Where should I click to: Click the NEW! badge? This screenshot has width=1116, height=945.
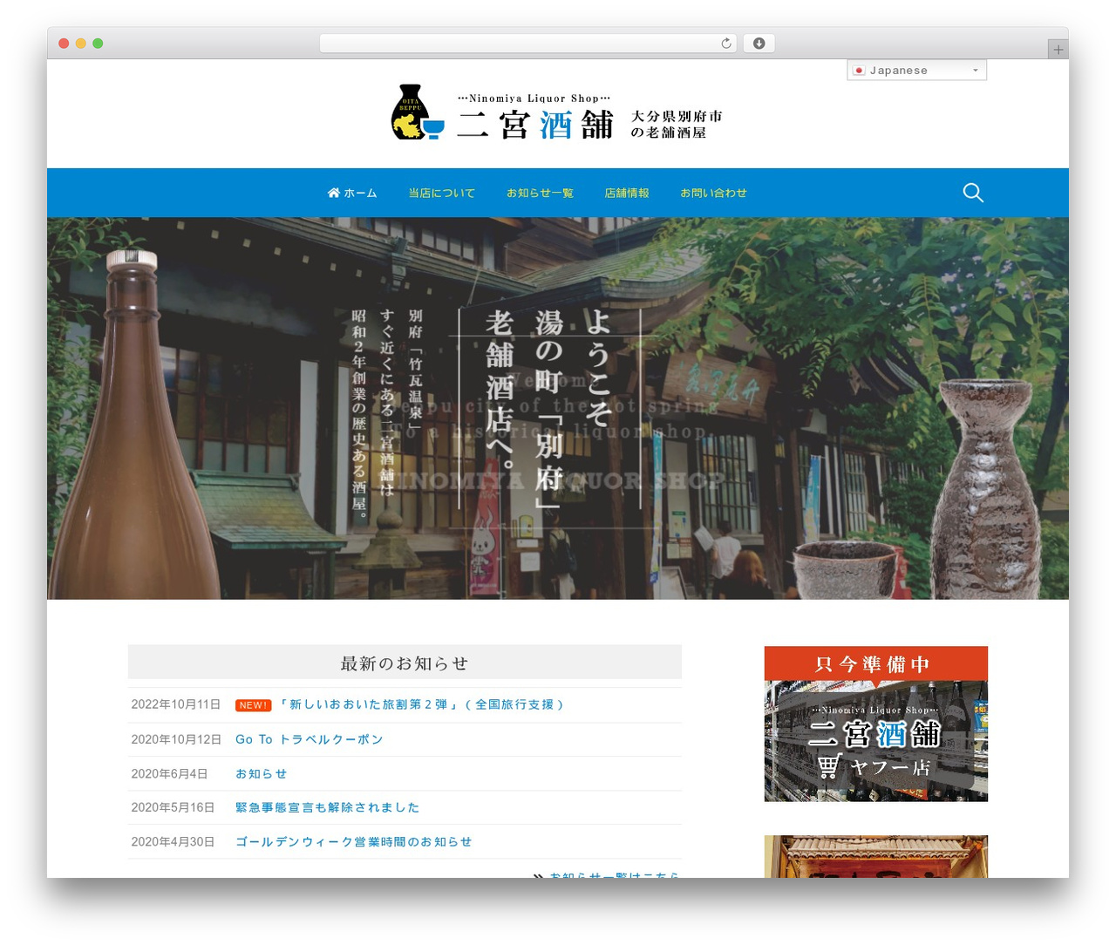pos(254,705)
